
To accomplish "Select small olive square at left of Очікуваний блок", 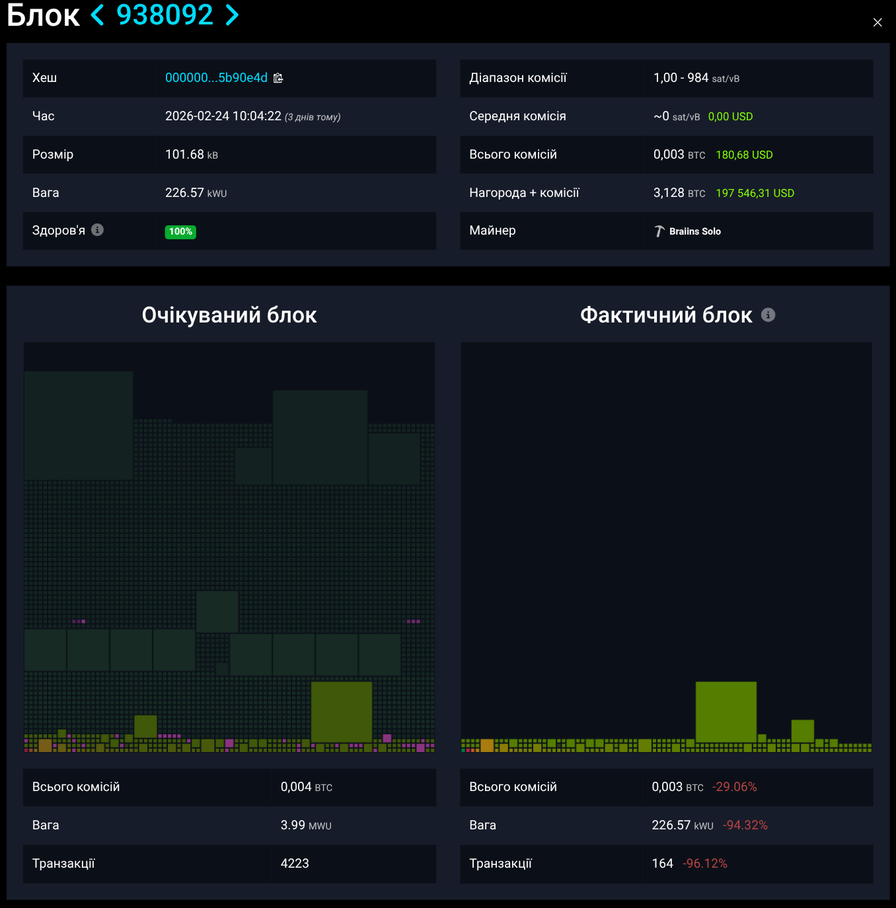I will click(x=145, y=726).
